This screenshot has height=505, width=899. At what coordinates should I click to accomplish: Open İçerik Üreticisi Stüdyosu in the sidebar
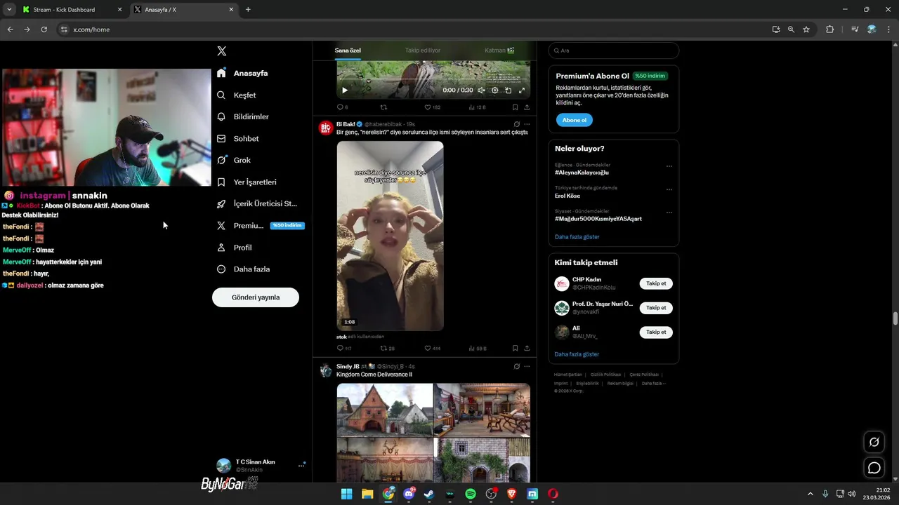[x=257, y=203]
